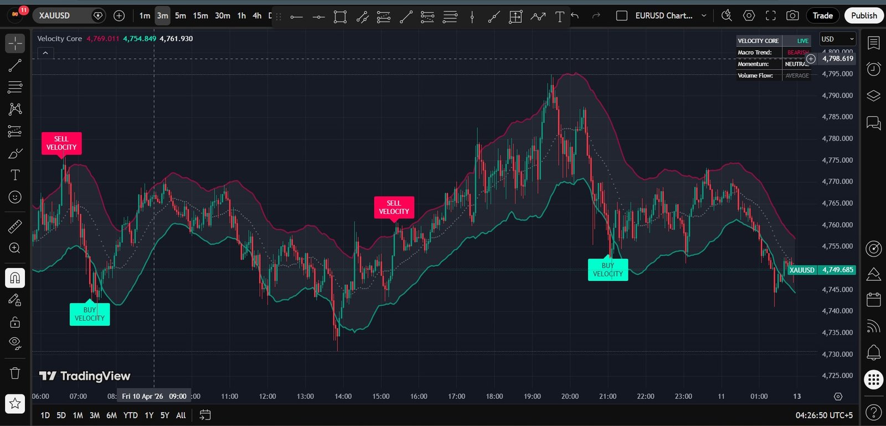Take a chart snapshot with camera icon

click(792, 16)
